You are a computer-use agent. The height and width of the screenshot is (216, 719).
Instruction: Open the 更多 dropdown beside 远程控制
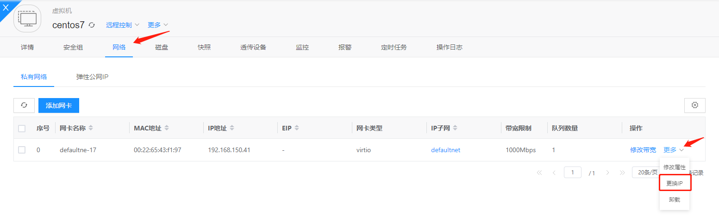157,25
